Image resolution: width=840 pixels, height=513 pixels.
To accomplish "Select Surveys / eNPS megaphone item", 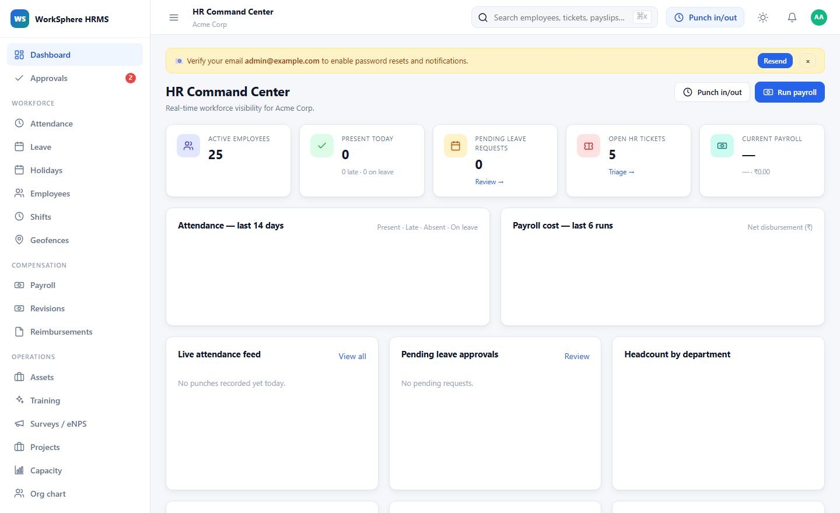I will pyautogui.click(x=75, y=424).
